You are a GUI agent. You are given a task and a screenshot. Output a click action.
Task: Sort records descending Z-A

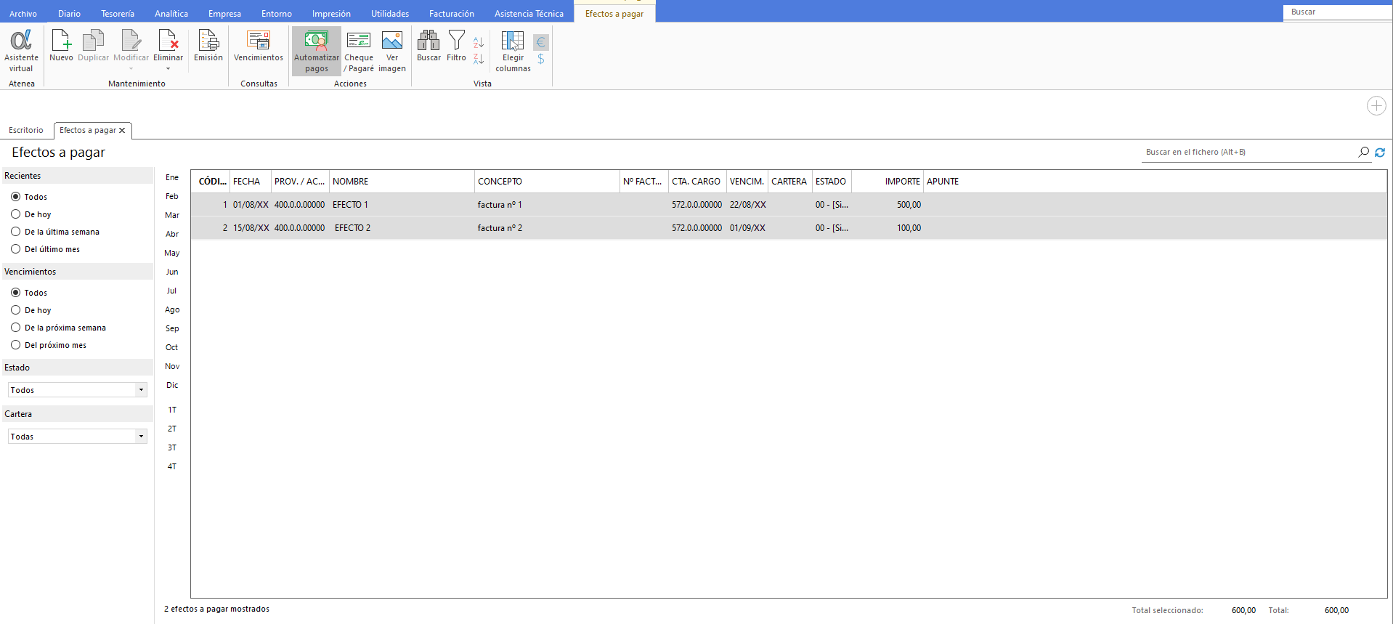point(479,59)
